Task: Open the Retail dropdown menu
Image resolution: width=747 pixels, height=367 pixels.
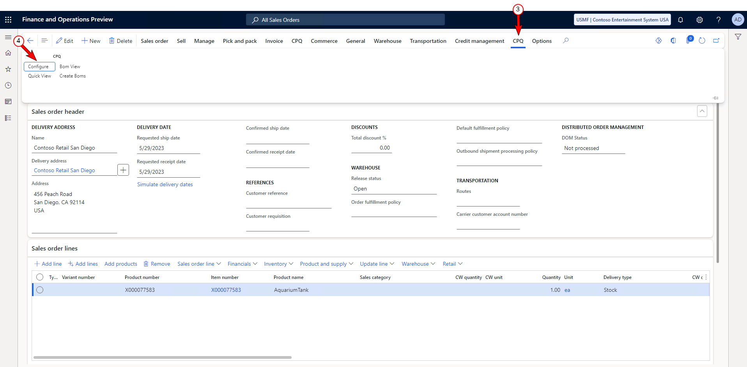Action: click(x=453, y=264)
